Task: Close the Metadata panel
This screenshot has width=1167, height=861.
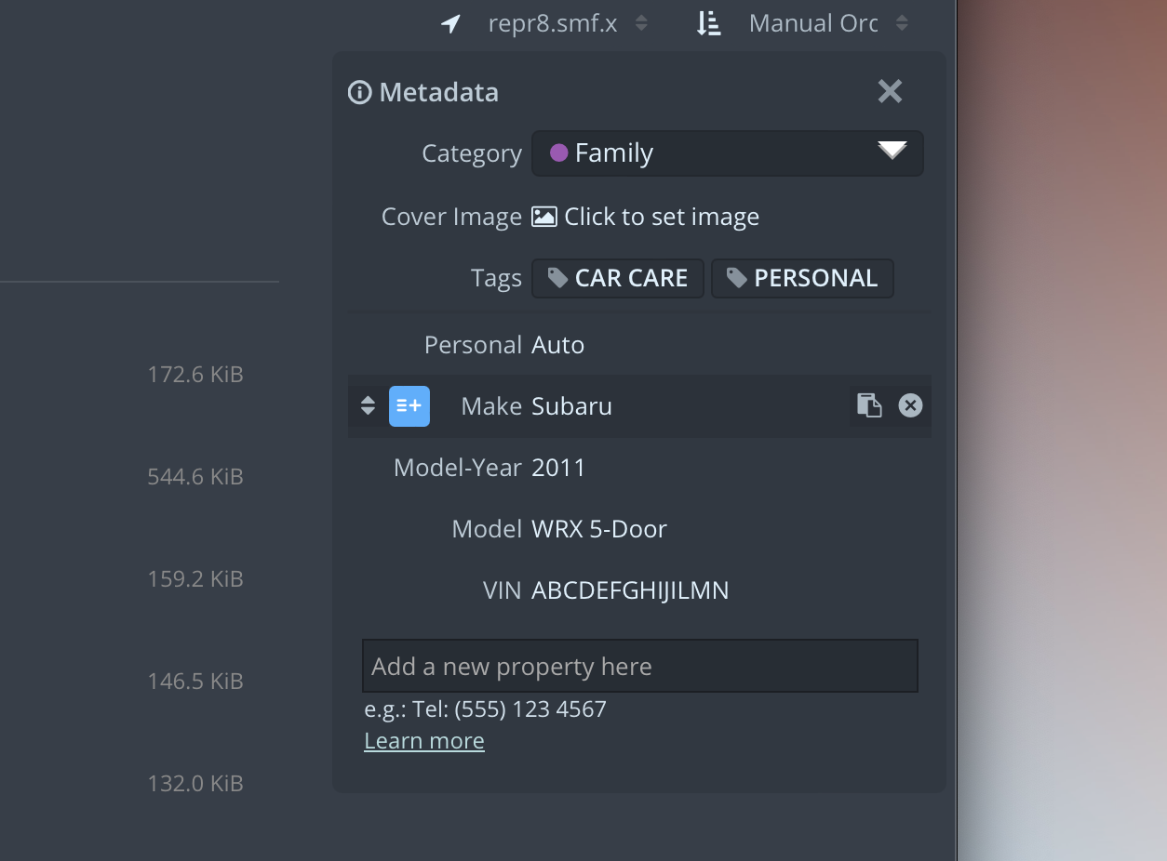Action: point(890,91)
